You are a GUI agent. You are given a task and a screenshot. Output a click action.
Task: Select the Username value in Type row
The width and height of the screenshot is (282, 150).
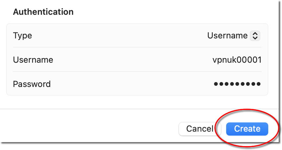click(227, 35)
